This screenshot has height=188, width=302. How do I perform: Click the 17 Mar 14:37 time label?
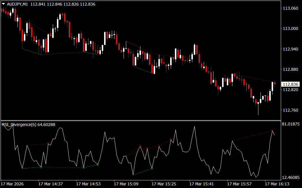tap(50, 184)
